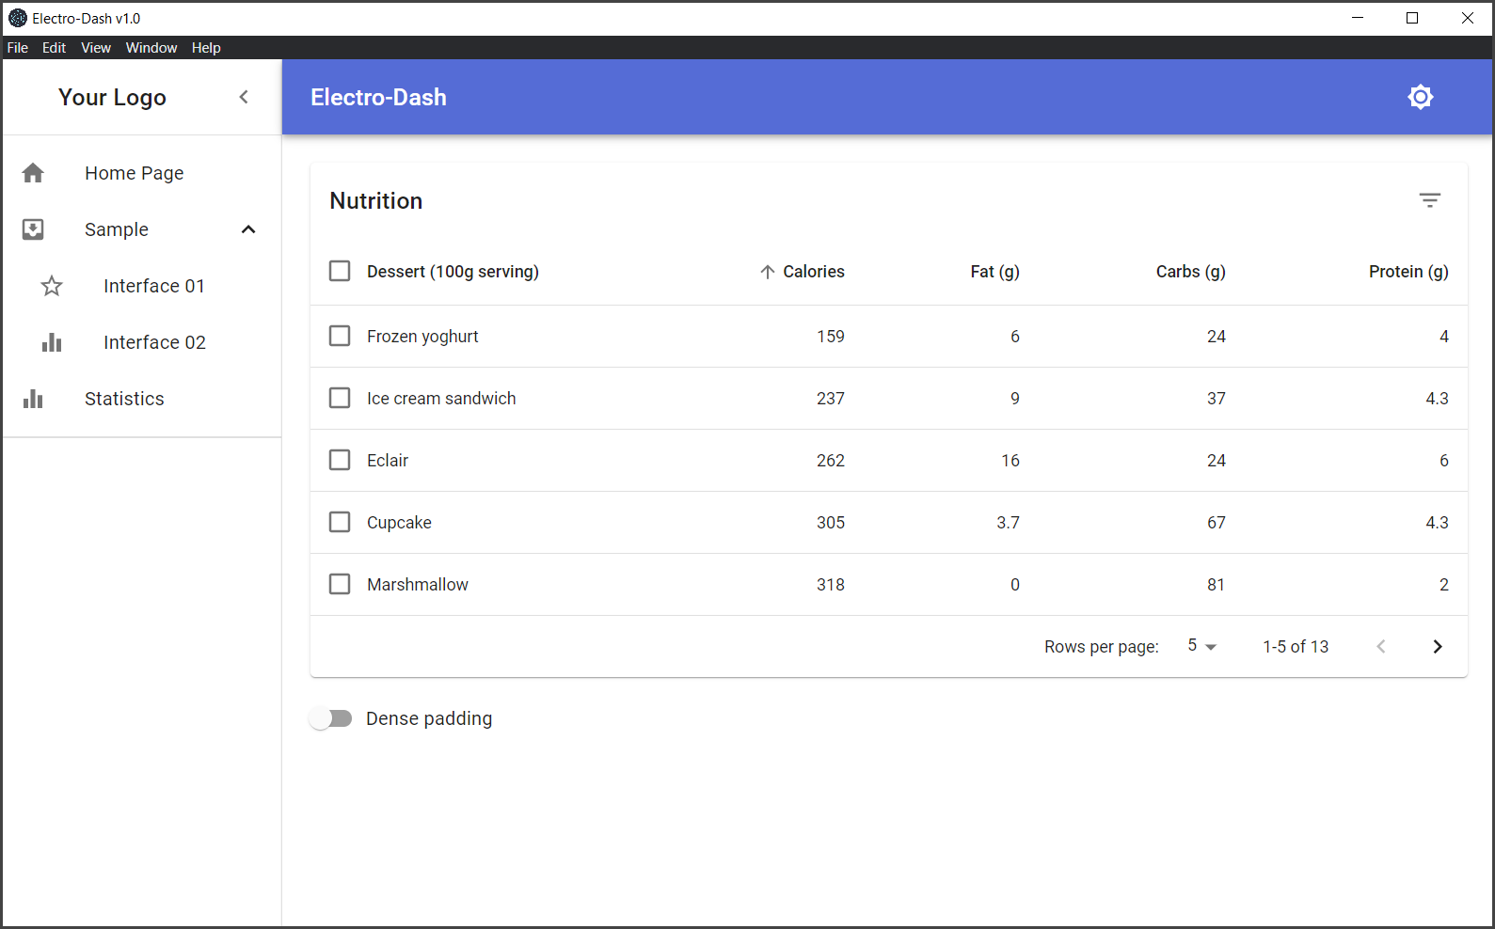Click the Home Page house icon
Screen dimensions: 1495x929
point(33,173)
